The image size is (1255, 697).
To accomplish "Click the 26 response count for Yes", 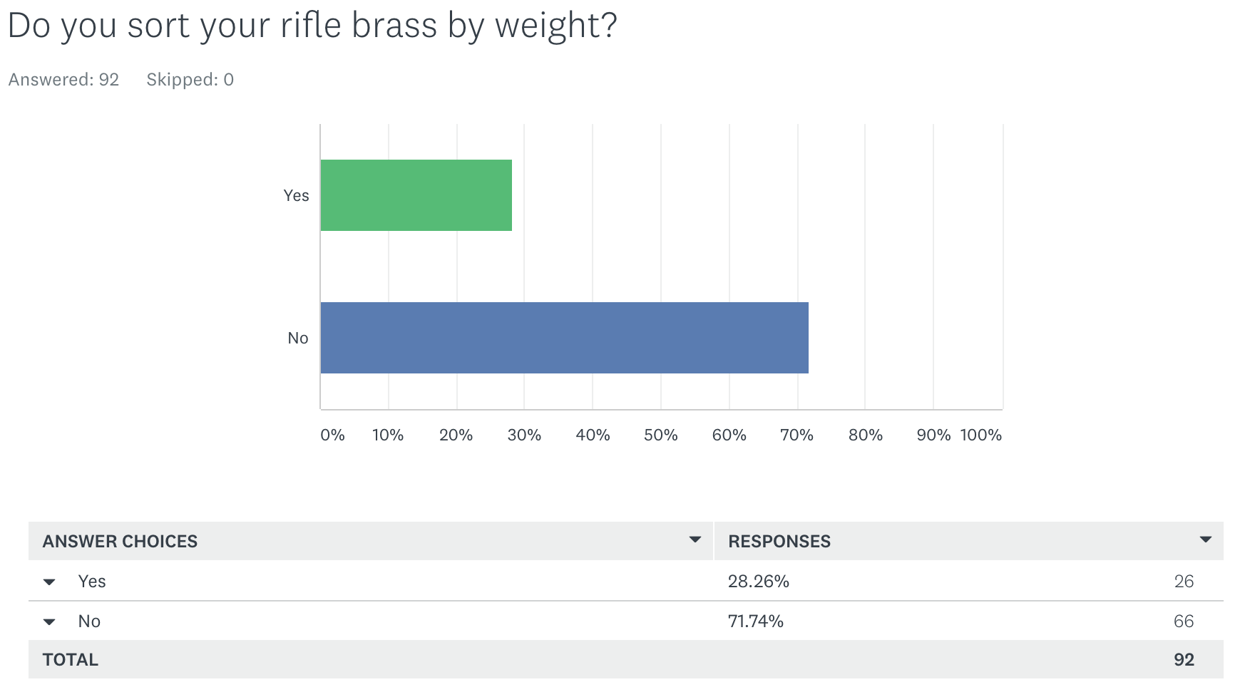I will (x=1184, y=582).
